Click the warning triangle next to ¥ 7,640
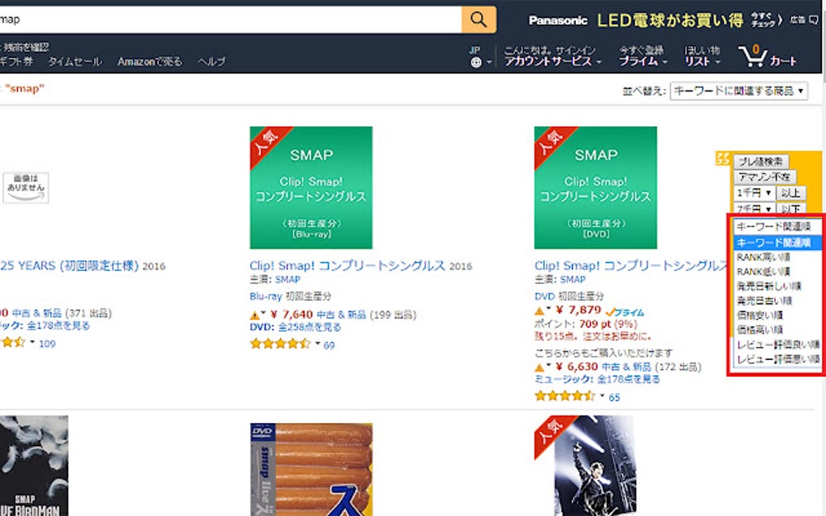 pos(255,315)
